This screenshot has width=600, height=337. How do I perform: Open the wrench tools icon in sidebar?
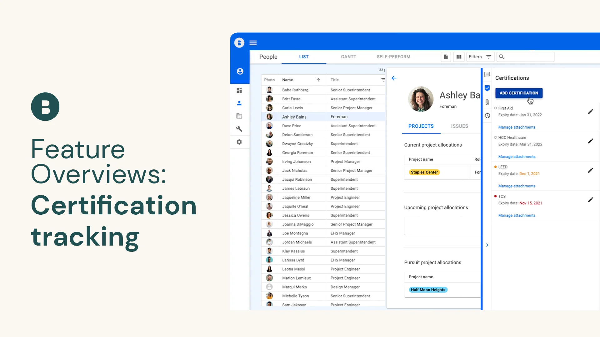pos(239,129)
